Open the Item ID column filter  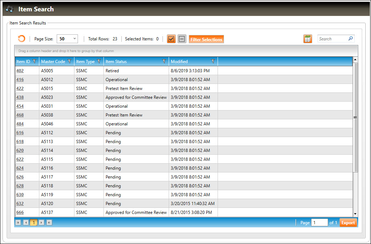click(x=34, y=61)
